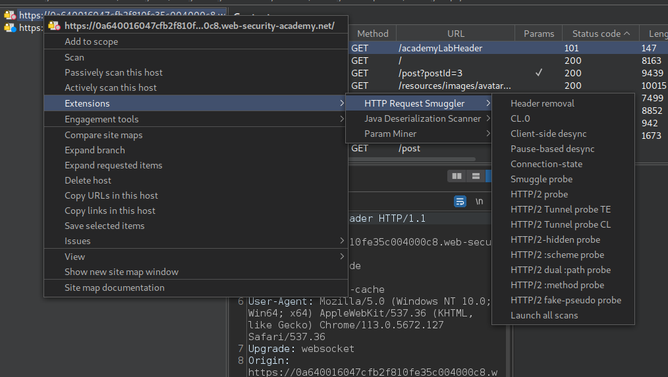Select HTTP/2 Tunnel probe TE
The height and width of the screenshot is (377, 668).
point(563,209)
